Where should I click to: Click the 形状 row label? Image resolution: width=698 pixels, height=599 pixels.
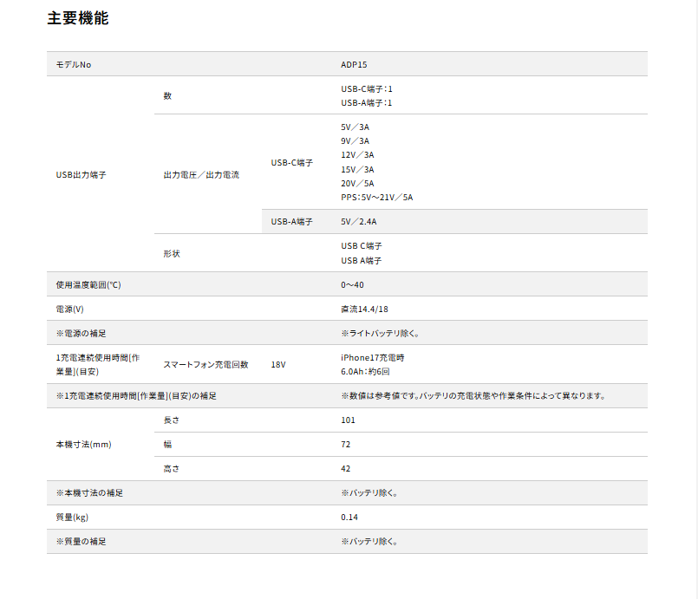172,253
